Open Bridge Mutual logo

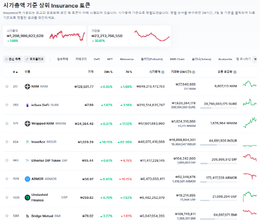pyautogui.click(x=27, y=216)
